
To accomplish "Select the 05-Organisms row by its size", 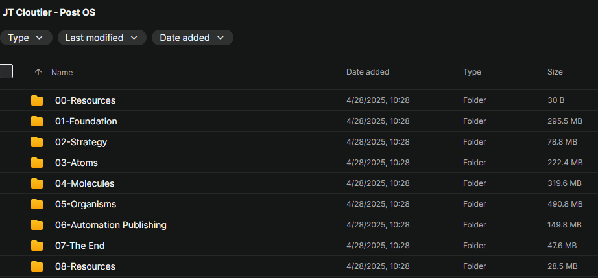I will point(564,204).
